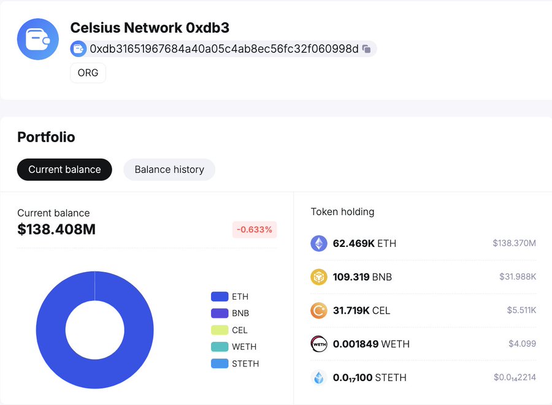Image resolution: width=552 pixels, height=405 pixels.
Task: Click the large Celsius wallet avatar
Action: click(x=38, y=39)
